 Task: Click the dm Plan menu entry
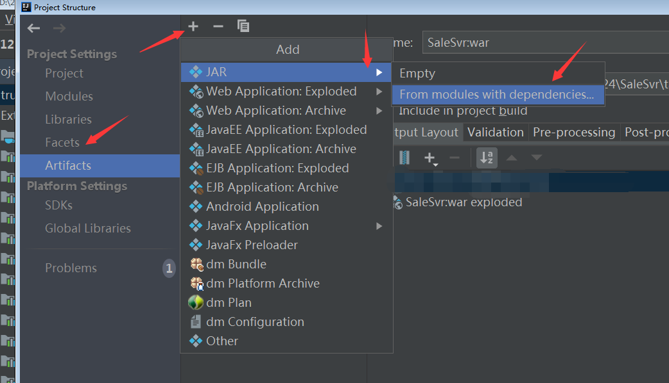click(x=286, y=302)
